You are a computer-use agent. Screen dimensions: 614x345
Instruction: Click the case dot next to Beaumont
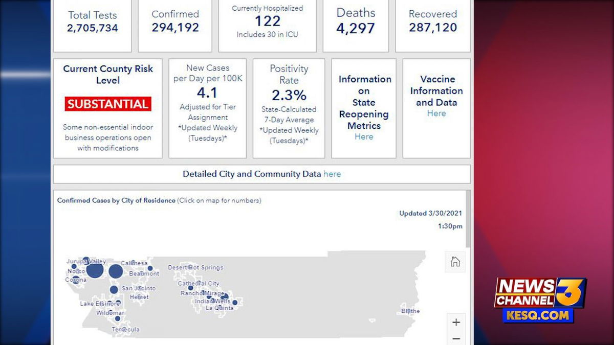click(x=150, y=268)
